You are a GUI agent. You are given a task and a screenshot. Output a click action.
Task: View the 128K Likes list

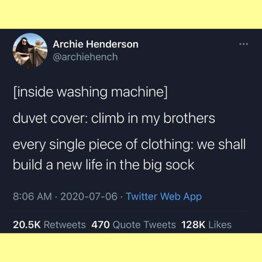(206, 225)
